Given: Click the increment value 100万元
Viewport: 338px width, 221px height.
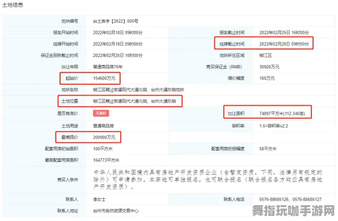Looking at the screenshot, I should [267, 78].
